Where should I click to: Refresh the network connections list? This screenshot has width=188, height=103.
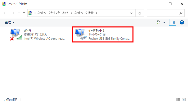click(140, 13)
